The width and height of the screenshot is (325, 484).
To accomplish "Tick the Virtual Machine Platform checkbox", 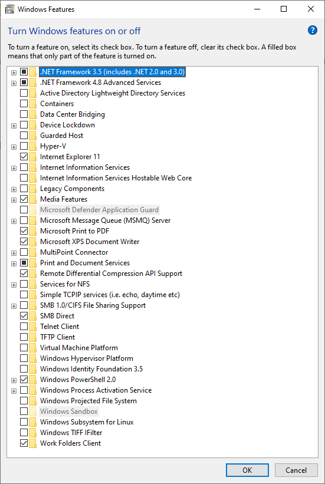I will [x=24, y=348].
